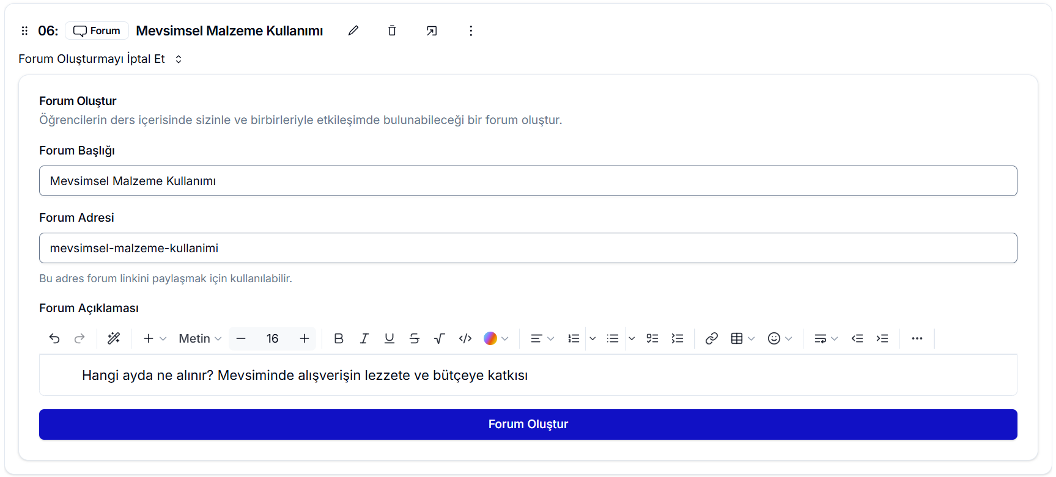Image resolution: width=1056 pixels, height=477 pixels.
Task: Click the pencil edit icon next to the title
Action: pos(353,31)
